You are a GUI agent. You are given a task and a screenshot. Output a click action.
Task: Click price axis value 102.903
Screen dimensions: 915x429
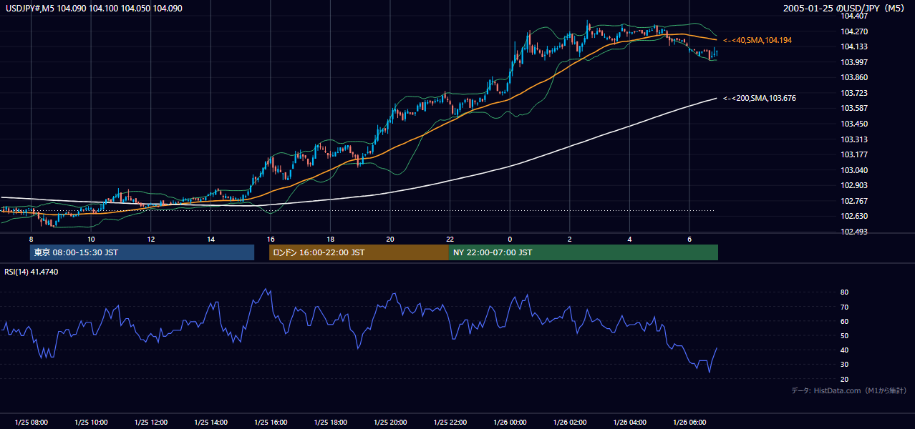(853, 185)
